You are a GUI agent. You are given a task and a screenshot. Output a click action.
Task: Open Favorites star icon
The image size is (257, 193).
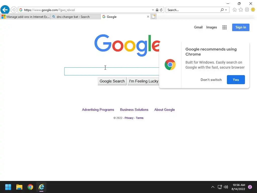[241, 10]
